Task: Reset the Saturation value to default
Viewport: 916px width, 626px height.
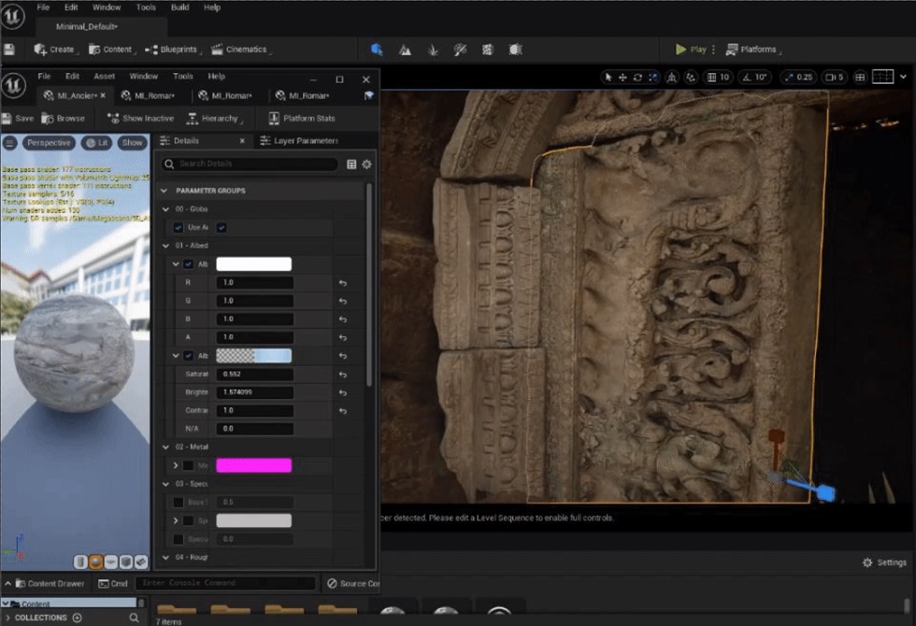Action: (x=343, y=374)
